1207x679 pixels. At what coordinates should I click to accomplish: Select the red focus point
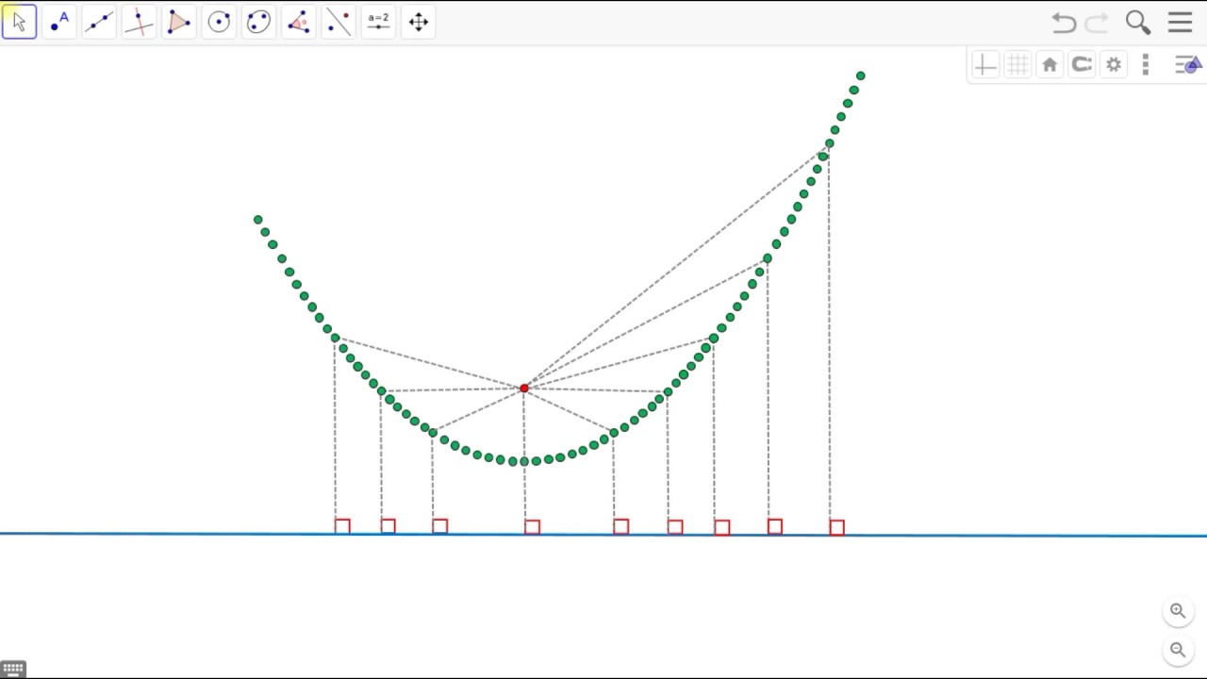click(x=524, y=389)
